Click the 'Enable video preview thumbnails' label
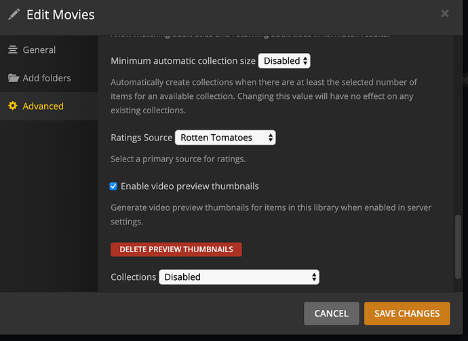 [189, 186]
